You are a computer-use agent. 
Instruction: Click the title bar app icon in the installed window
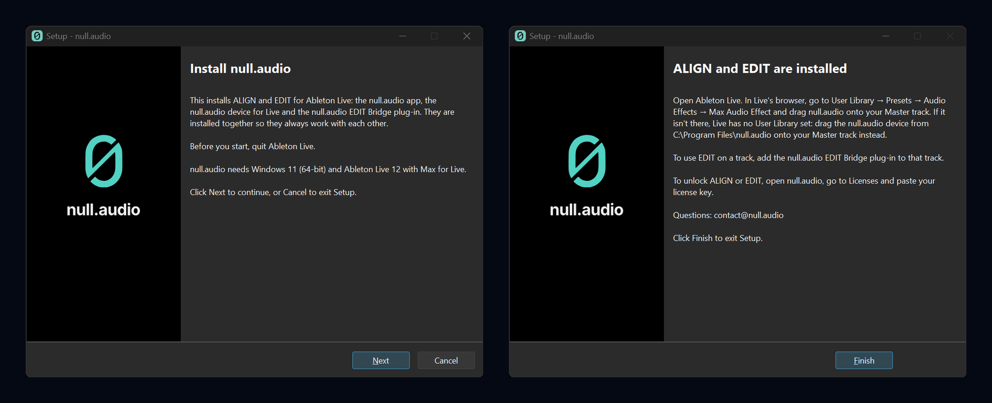[520, 36]
